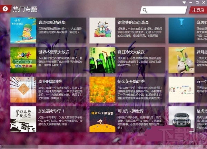Select the 郁金花开灿烂季 title
The image size is (207, 149).
click(x=131, y=82)
